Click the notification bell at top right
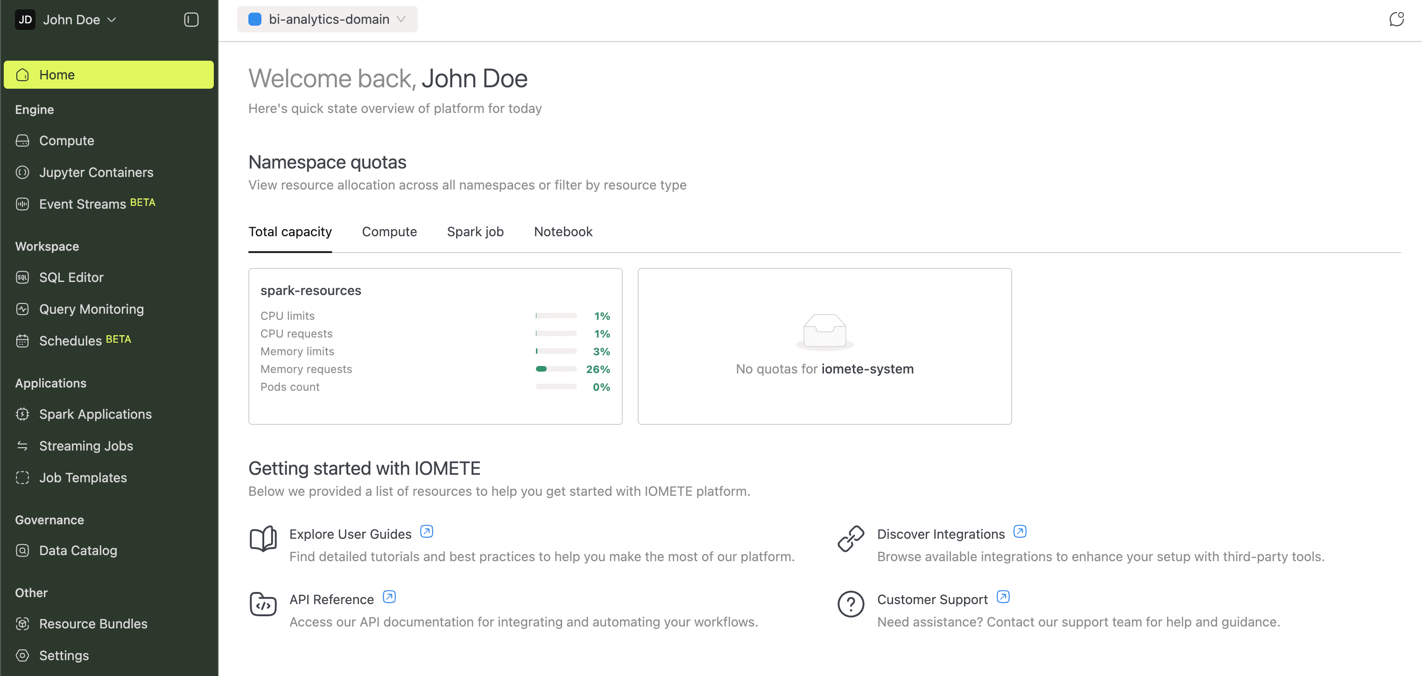 point(1397,19)
